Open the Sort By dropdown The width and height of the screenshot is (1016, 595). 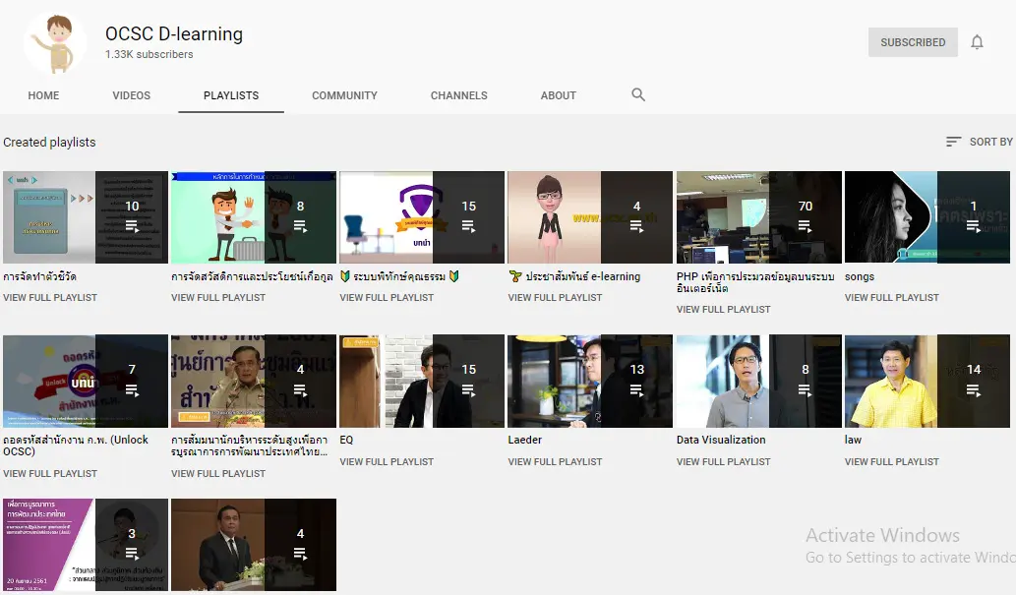(979, 142)
